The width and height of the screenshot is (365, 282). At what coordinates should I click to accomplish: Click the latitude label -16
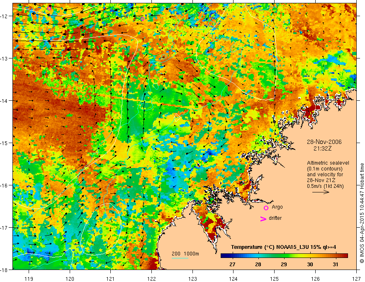tap(4, 185)
